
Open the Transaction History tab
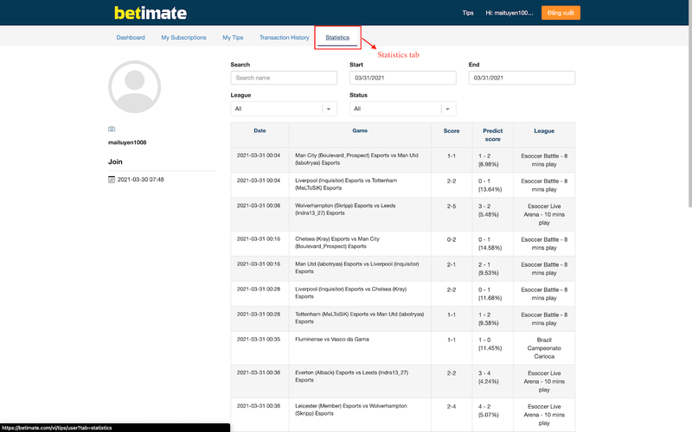284,38
